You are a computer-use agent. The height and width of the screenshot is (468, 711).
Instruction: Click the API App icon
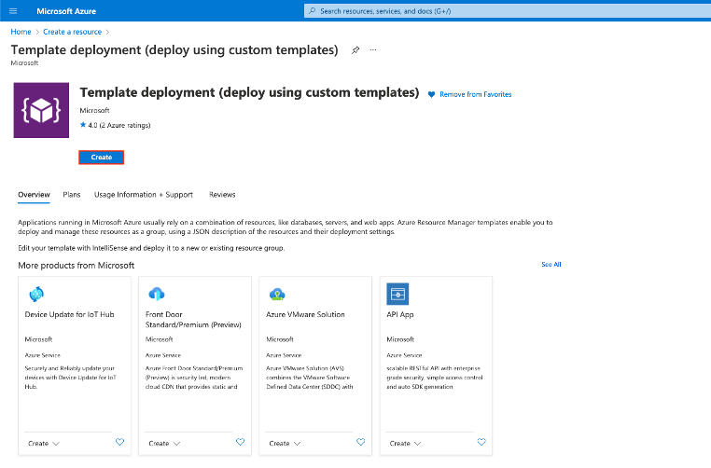point(397,294)
